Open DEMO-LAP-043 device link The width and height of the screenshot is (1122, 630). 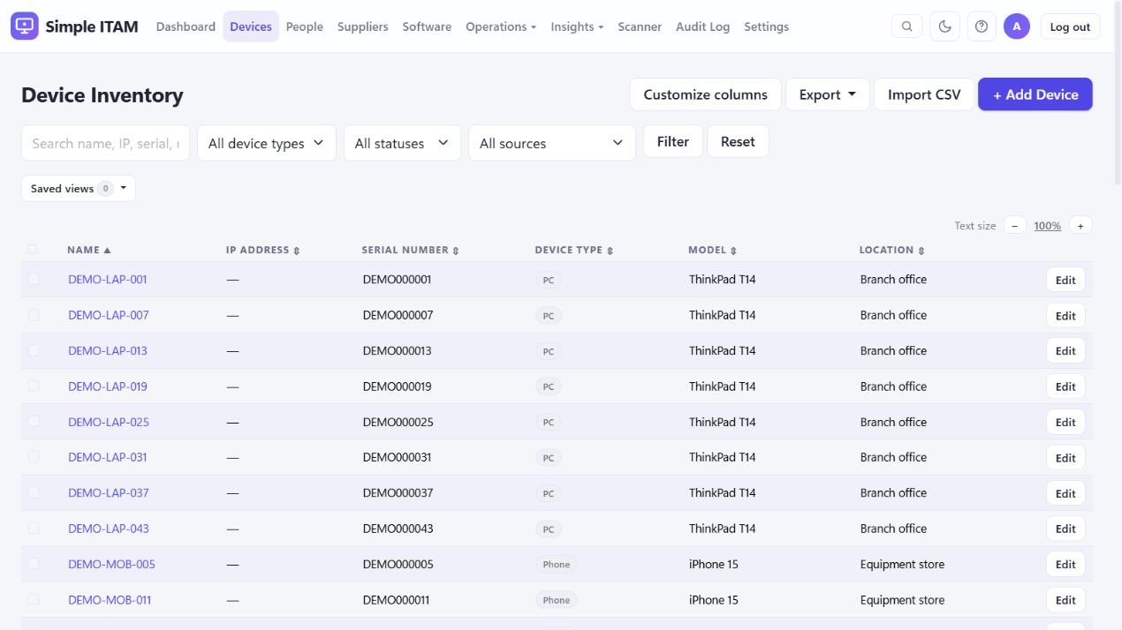(109, 529)
